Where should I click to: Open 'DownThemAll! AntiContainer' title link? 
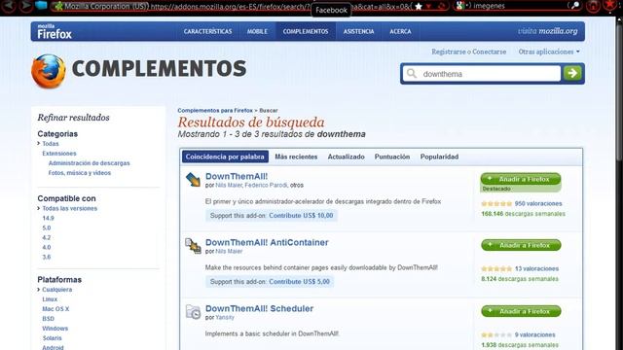pos(267,242)
